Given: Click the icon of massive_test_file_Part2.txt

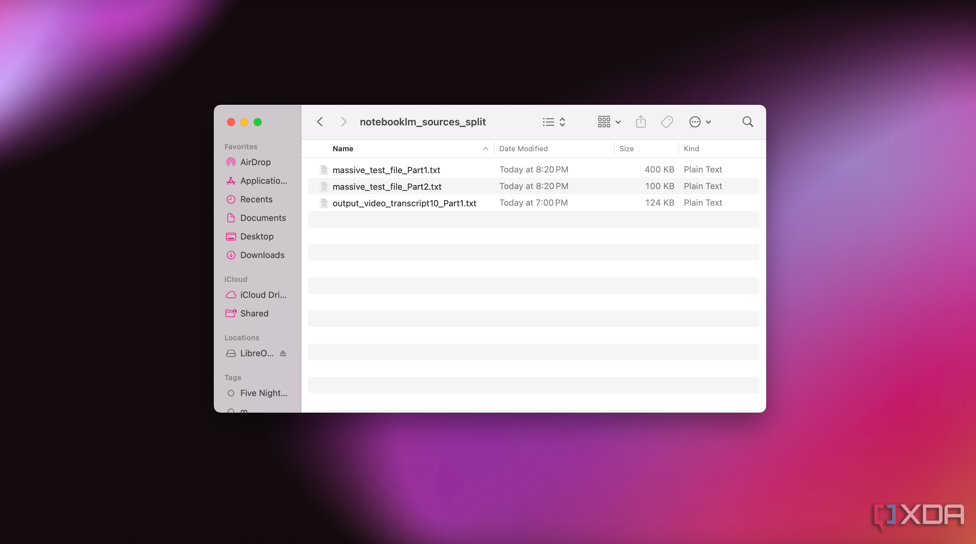Looking at the screenshot, I should 324,186.
